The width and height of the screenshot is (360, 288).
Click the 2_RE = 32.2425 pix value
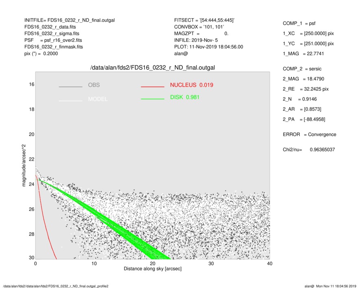[x=305, y=89]
